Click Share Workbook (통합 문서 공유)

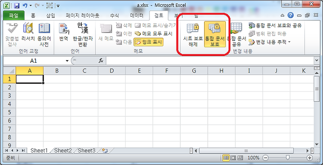tap(236, 34)
